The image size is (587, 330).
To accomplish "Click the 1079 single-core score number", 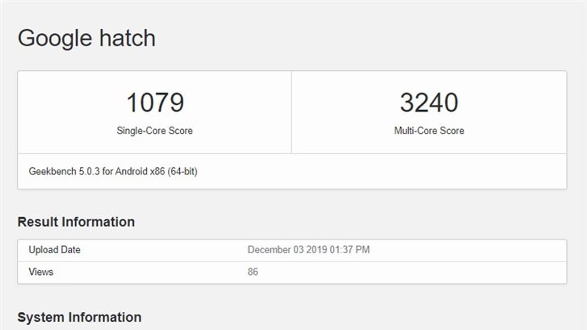I will point(155,102).
